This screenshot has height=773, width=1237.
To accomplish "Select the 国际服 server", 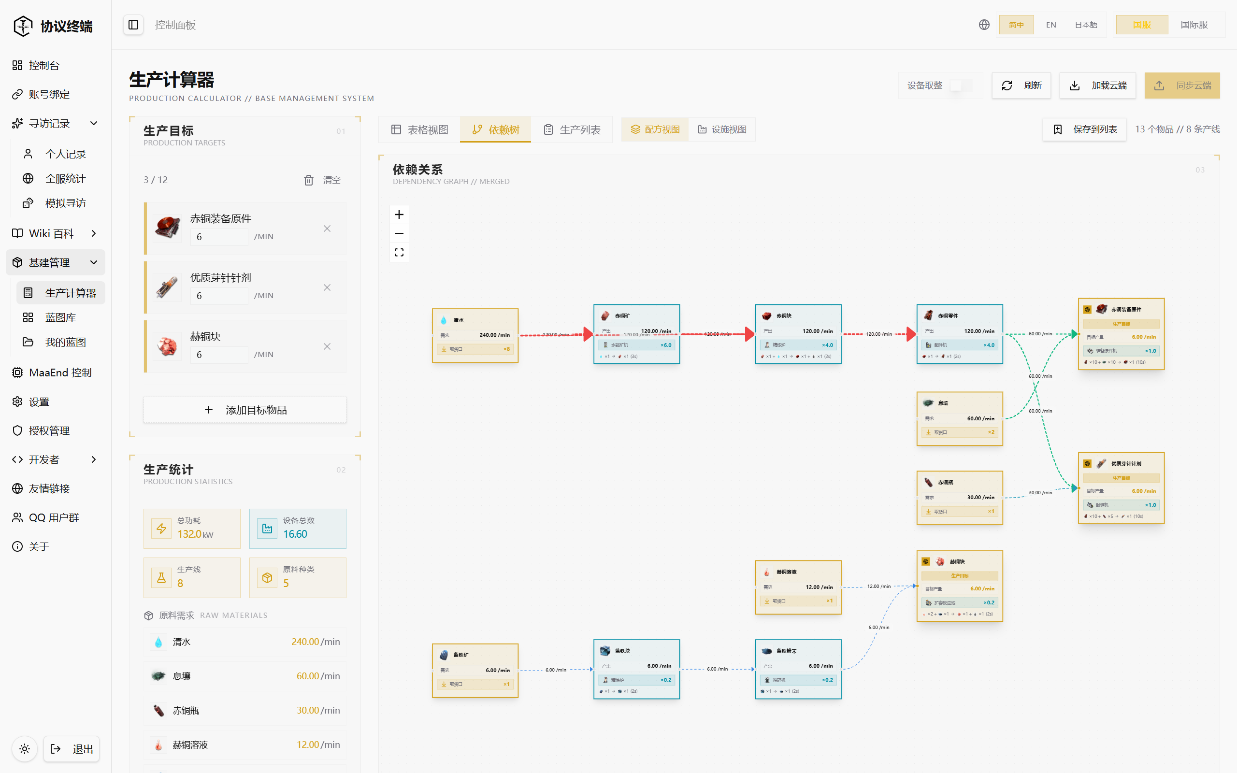I will point(1194,25).
